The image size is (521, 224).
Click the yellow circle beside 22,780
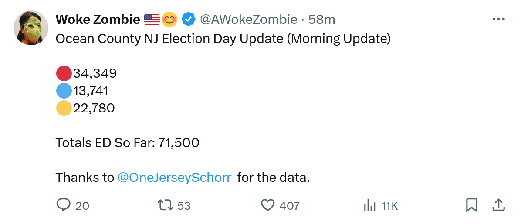click(64, 108)
